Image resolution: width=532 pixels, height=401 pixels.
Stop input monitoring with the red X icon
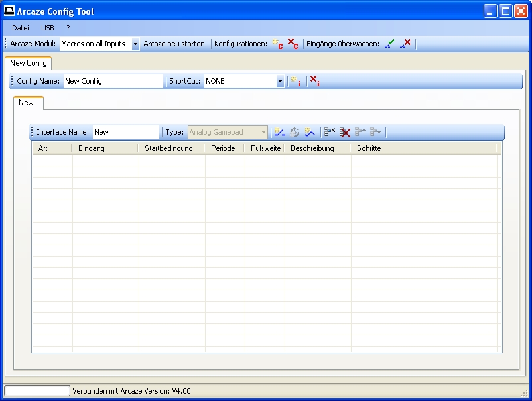405,44
